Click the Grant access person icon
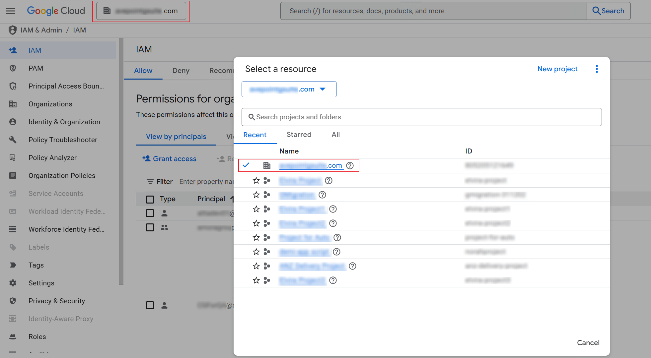 click(x=146, y=158)
